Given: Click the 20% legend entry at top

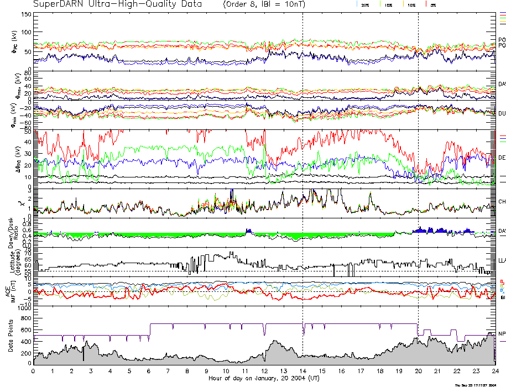Looking at the screenshot, I should (x=365, y=4).
